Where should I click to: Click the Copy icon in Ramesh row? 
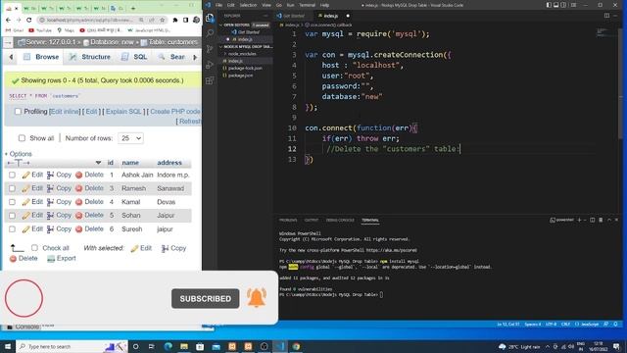(x=50, y=188)
